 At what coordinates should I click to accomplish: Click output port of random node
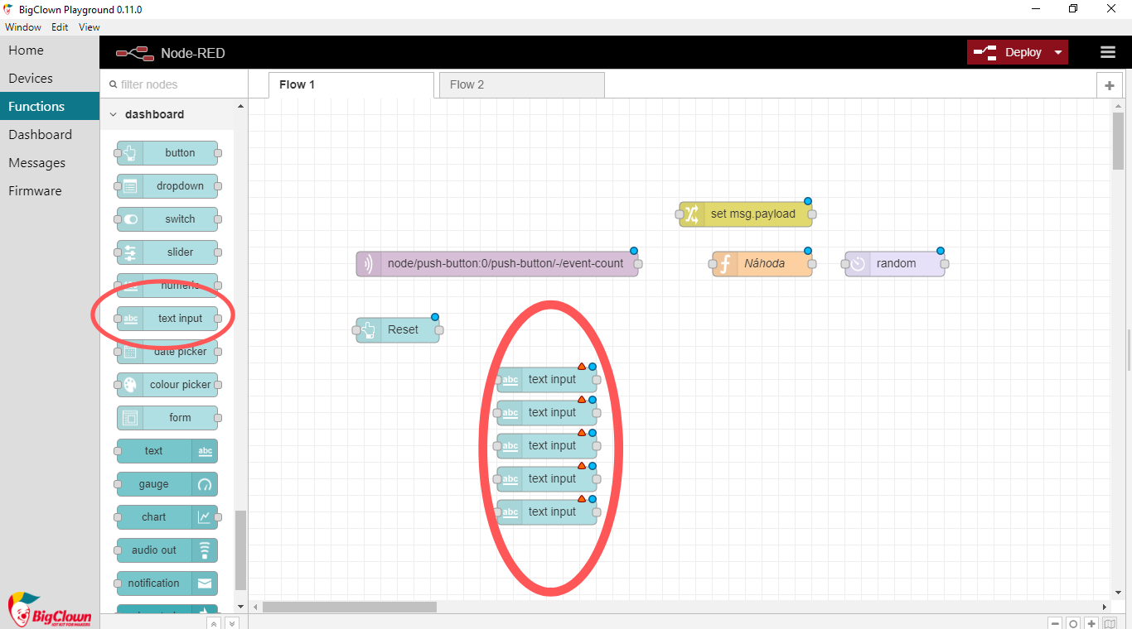point(945,264)
